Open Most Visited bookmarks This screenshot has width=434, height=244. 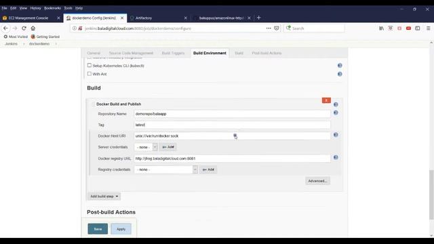[x=16, y=37]
